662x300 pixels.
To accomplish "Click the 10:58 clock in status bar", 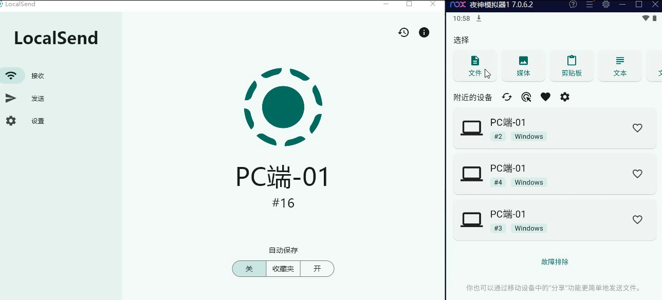I will tap(462, 18).
